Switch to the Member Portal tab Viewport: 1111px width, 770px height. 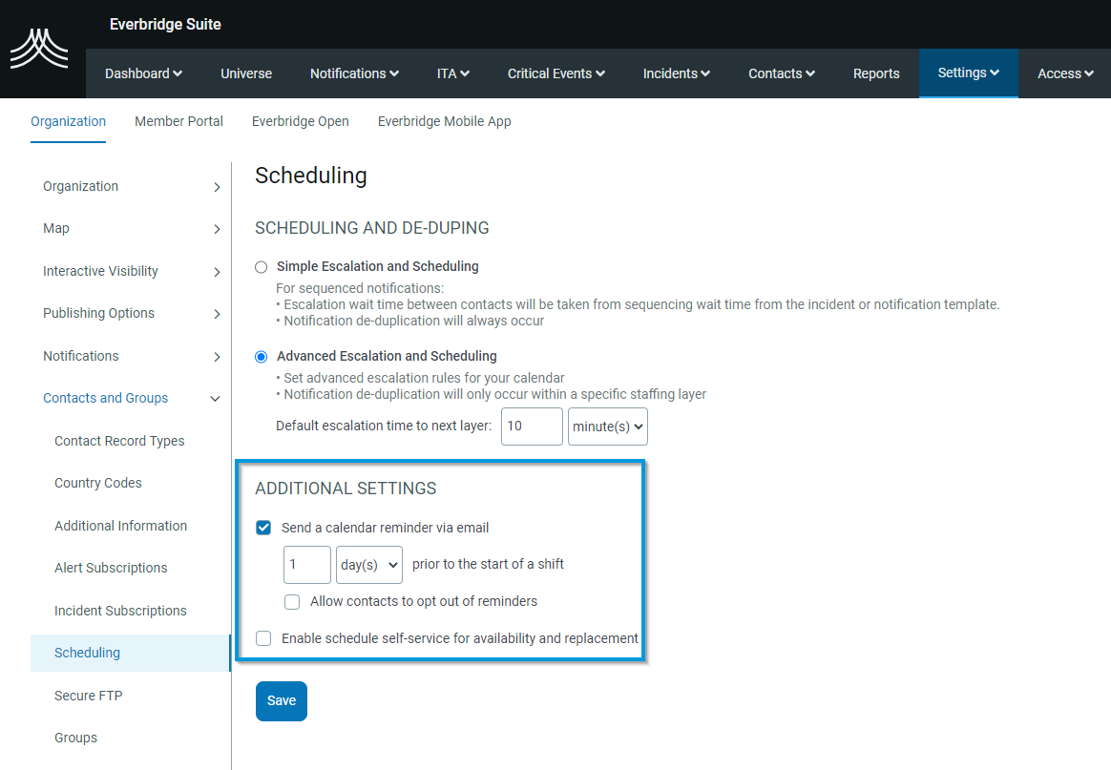click(x=178, y=121)
